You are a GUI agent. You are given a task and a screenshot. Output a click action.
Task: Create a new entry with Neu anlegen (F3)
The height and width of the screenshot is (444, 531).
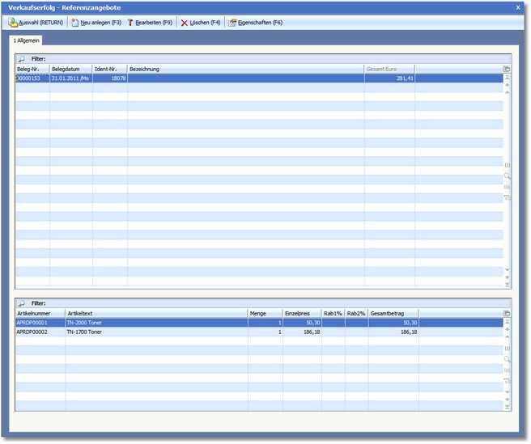pos(96,23)
